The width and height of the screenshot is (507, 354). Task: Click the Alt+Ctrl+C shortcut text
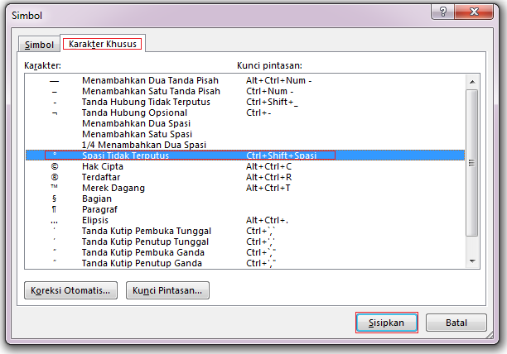point(268,166)
